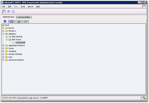The width and height of the screenshot is (149, 103).
Task: Click the Monitors folder icon
Action: pos(6,31)
